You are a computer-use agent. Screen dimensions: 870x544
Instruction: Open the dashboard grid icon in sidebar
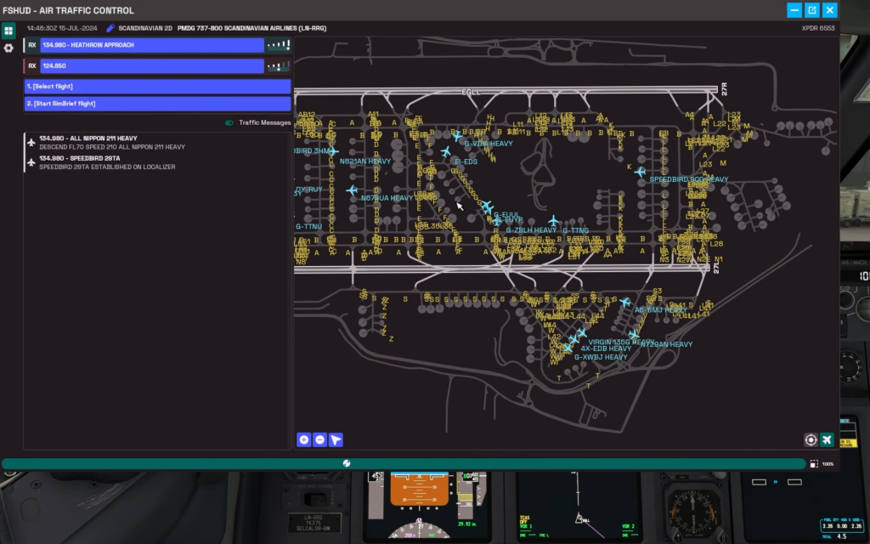[x=8, y=31]
